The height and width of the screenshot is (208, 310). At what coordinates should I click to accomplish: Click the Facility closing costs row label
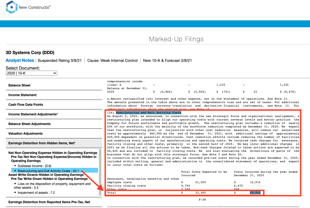(127, 186)
